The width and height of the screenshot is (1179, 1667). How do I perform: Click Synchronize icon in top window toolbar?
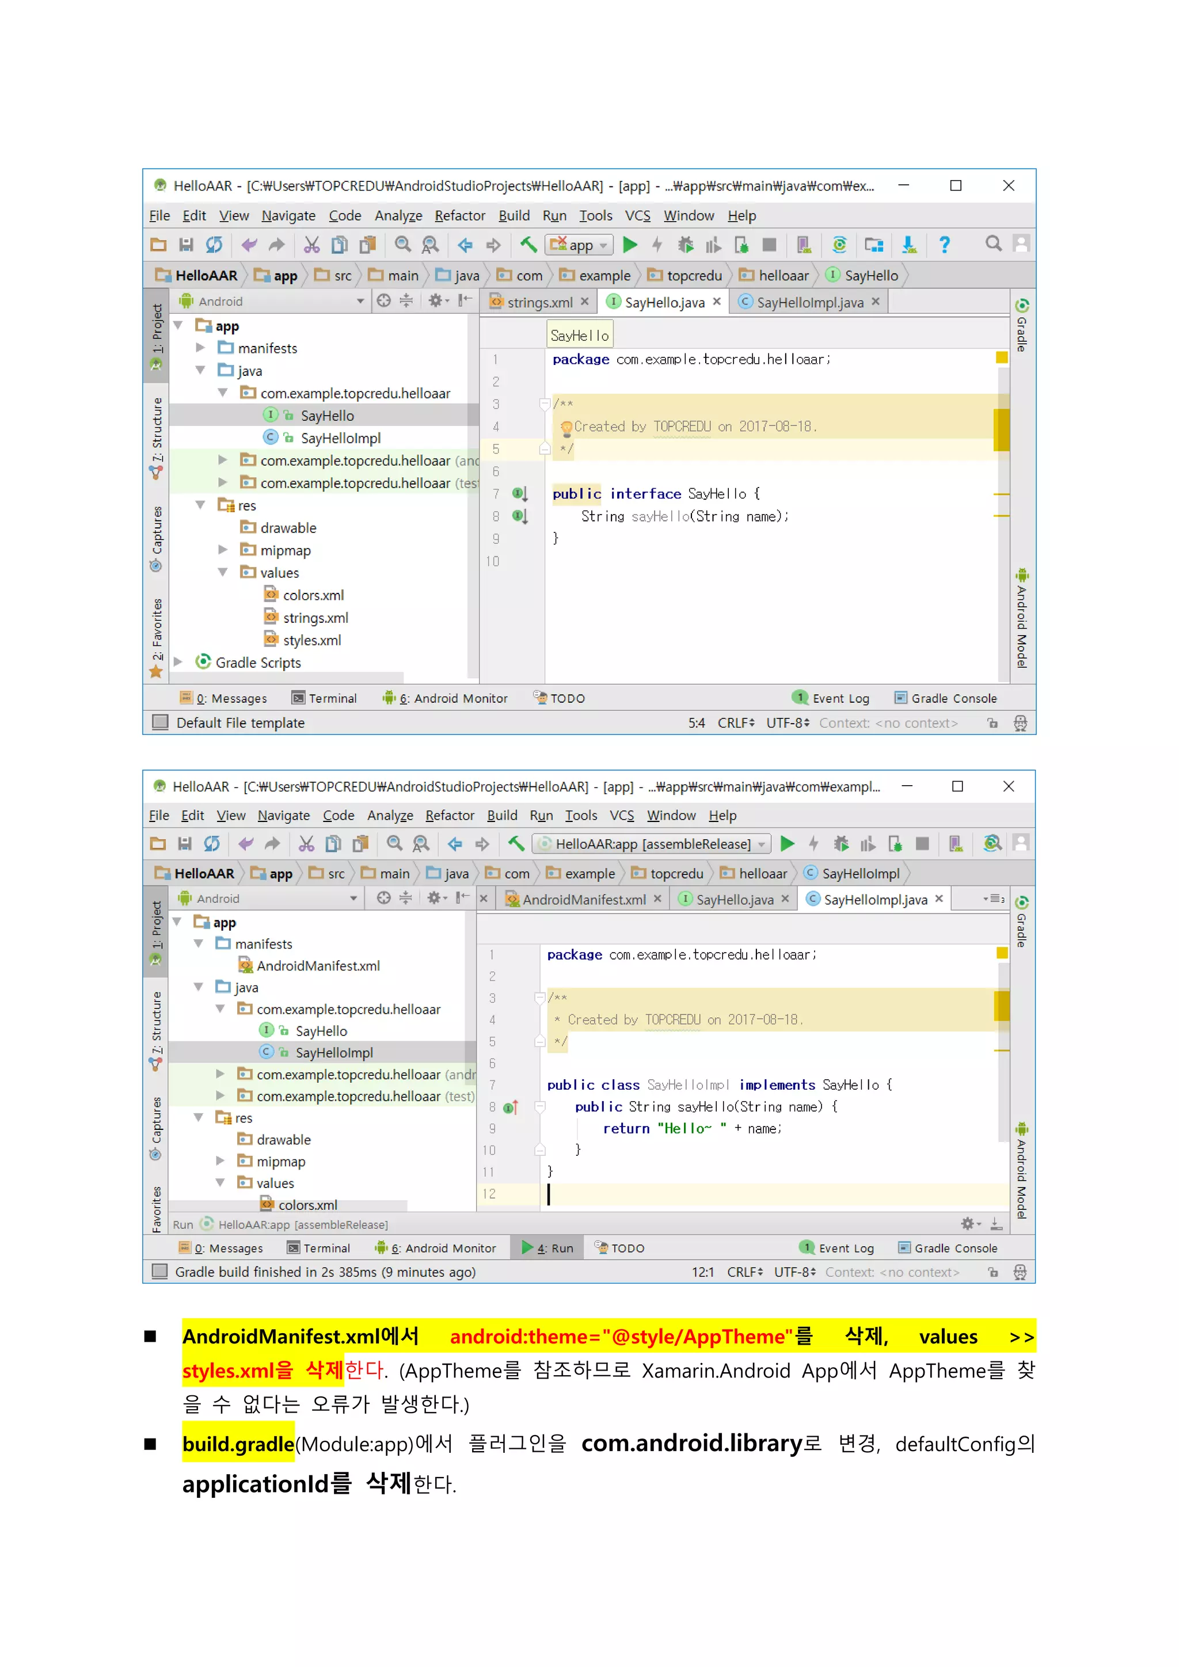(214, 245)
